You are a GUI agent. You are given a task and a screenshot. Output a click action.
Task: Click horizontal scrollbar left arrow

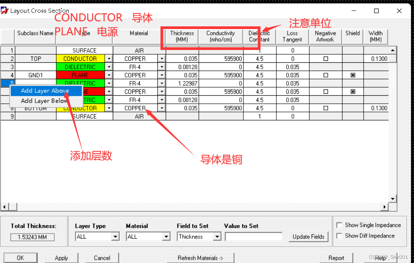(4, 207)
